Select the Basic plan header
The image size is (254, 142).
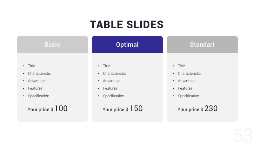[x=52, y=44]
